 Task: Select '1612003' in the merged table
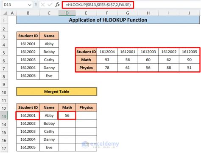pyautogui.click(x=28, y=131)
